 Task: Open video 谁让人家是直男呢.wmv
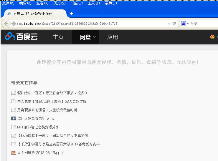pos(36,119)
